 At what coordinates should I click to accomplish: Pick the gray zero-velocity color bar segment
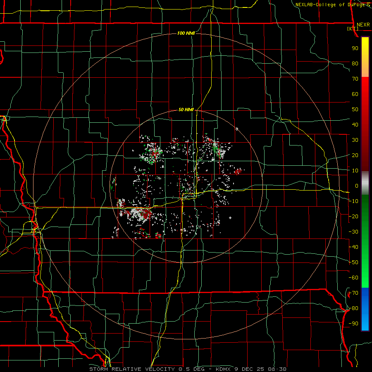[365, 183]
